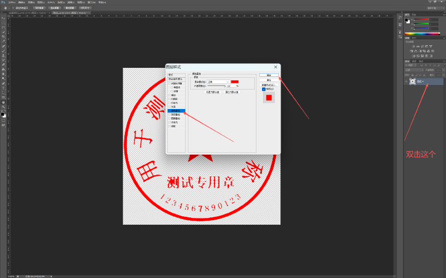The image size is (446, 278).
Task: Select the Move tool in the toolbox
Action: pos(3,17)
